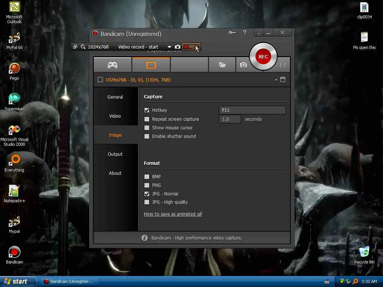Click 1024x768 size text on floating bar
383x287 pixels.
point(98,47)
